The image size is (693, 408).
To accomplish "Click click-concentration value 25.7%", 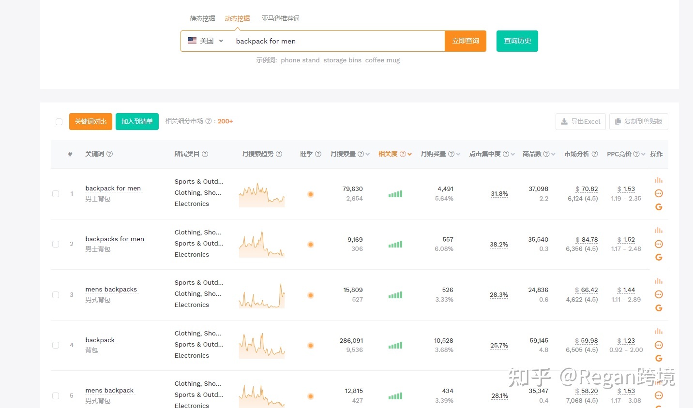I will (499, 346).
